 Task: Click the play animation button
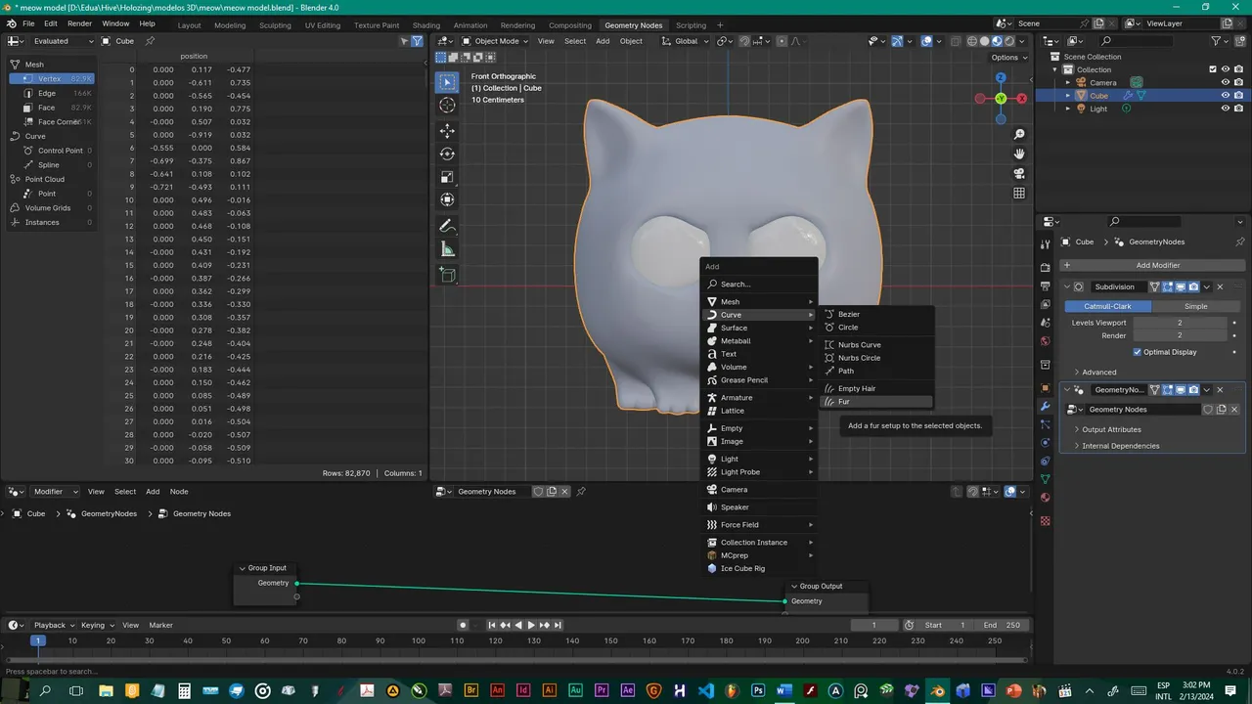pos(531,625)
